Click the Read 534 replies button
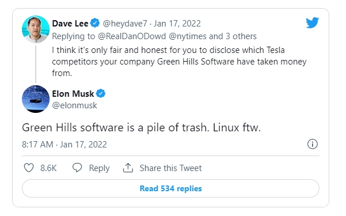Image resolution: width=346 pixels, height=216 pixels. point(171,188)
